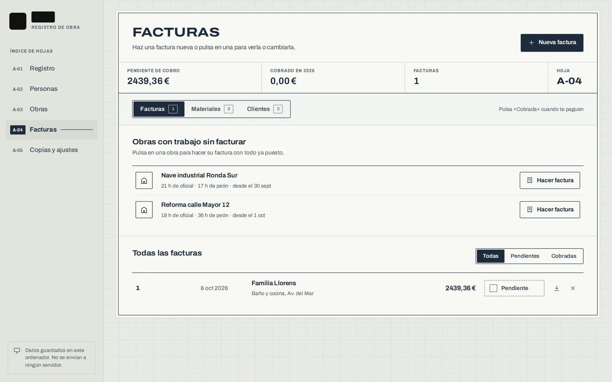The width and height of the screenshot is (612, 382).
Task: Switch to the Facturas tab
Action: [x=159, y=109]
